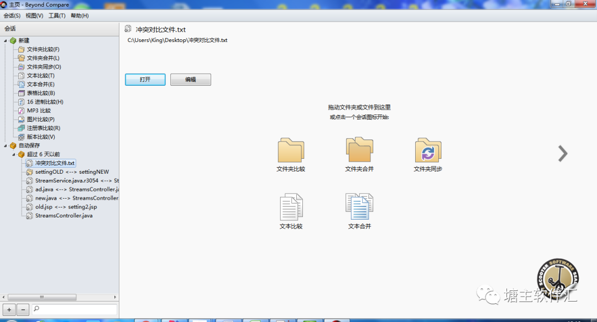Screen dimensions: 597x322
Task: Show the next page of session icons
Action: click(563, 154)
